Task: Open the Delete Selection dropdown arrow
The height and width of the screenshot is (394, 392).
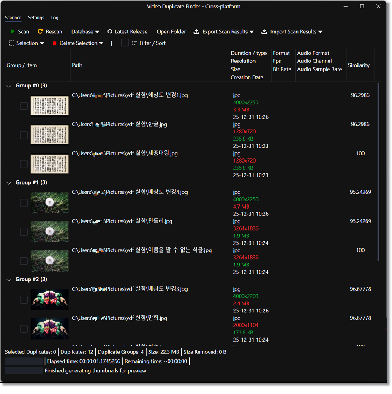Action: coord(101,43)
